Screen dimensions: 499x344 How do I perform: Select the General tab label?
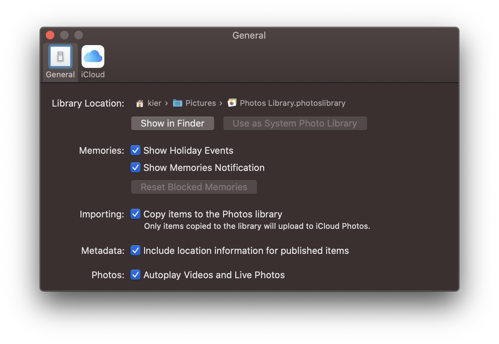click(x=60, y=74)
